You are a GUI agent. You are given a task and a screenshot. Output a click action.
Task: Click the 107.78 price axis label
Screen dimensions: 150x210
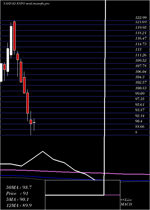tap(141, 66)
